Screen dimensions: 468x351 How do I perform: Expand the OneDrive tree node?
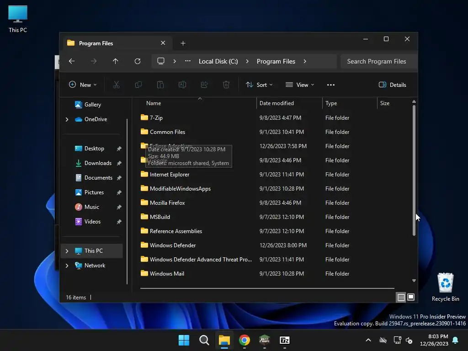click(x=67, y=119)
